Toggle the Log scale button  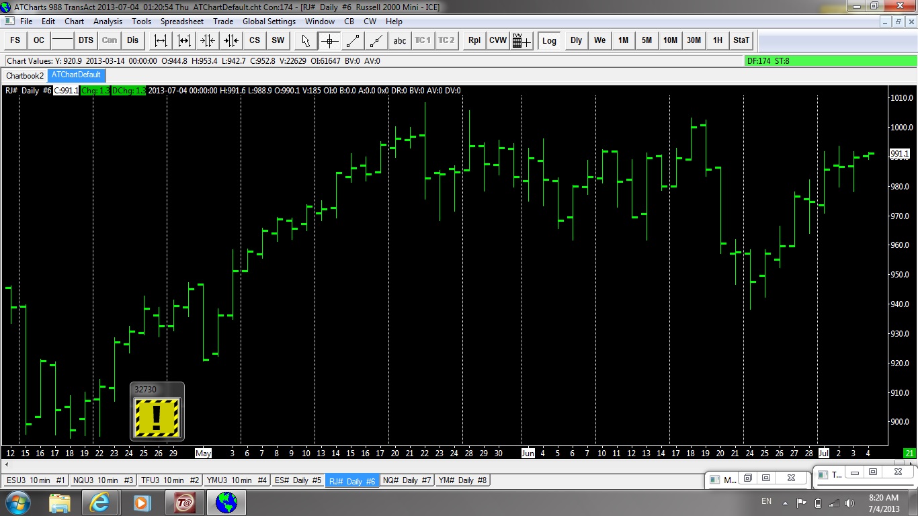550,40
